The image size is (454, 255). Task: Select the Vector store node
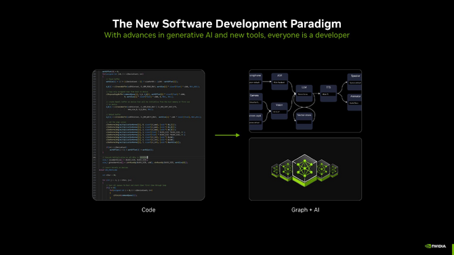click(x=304, y=121)
